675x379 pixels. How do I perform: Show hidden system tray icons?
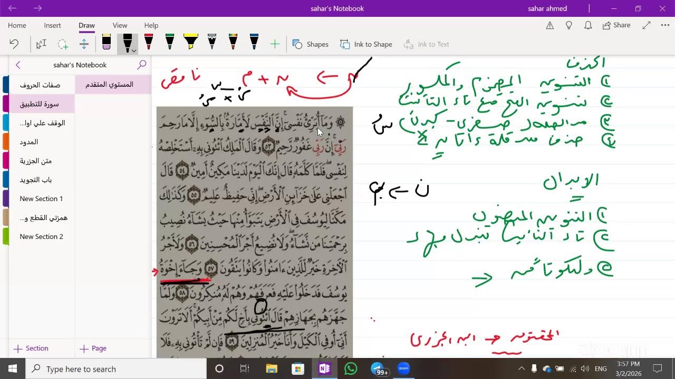pos(522,368)
